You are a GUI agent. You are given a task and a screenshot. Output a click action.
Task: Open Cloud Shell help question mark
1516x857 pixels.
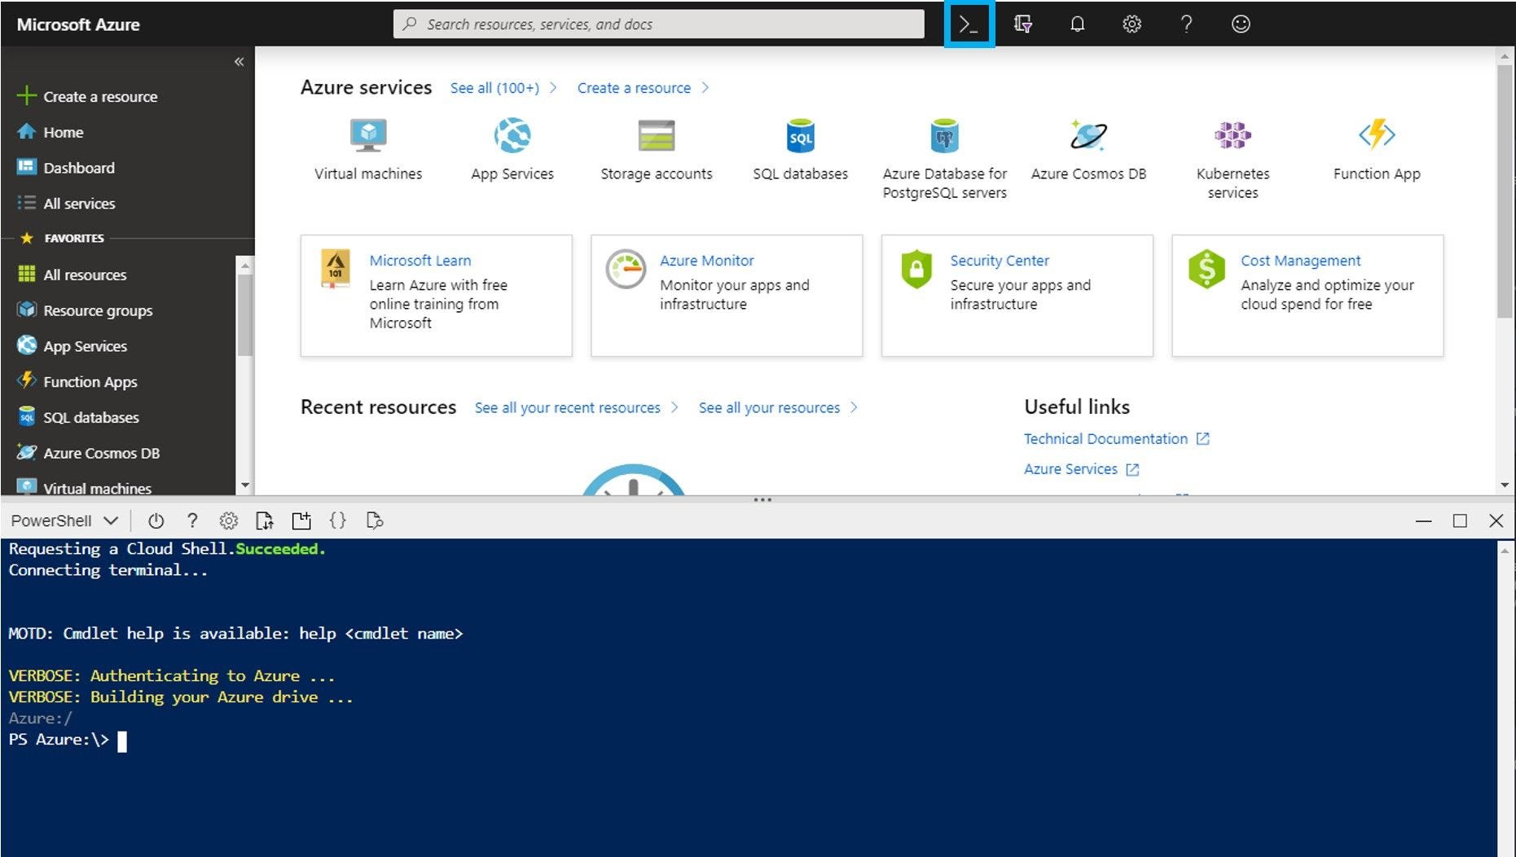[x=192, y=521]
